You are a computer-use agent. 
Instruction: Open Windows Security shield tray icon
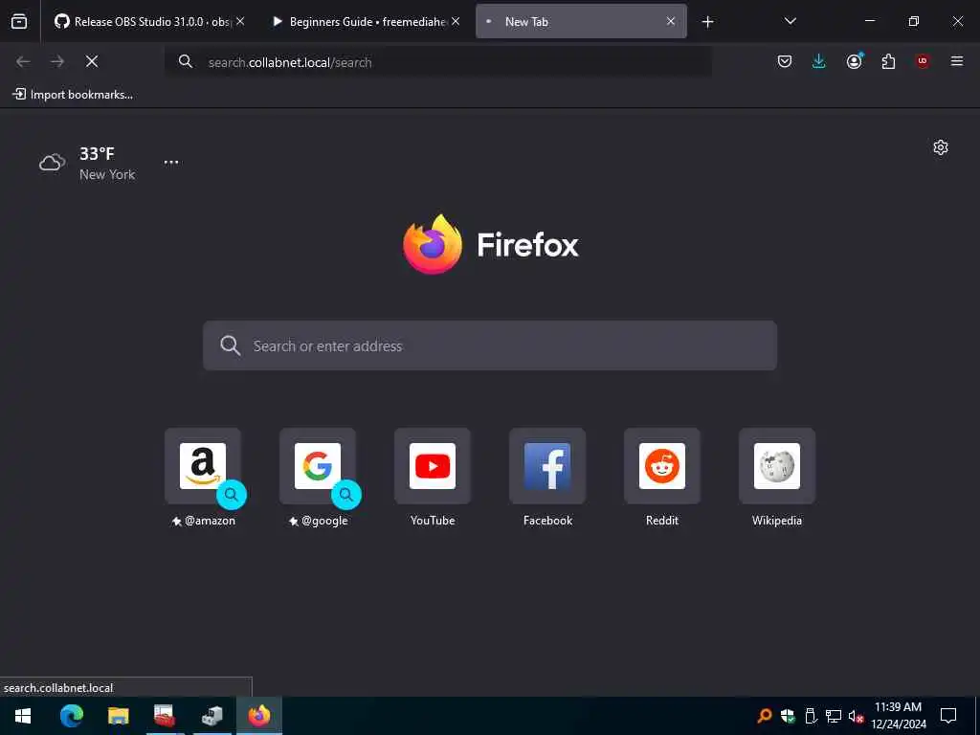788,716
